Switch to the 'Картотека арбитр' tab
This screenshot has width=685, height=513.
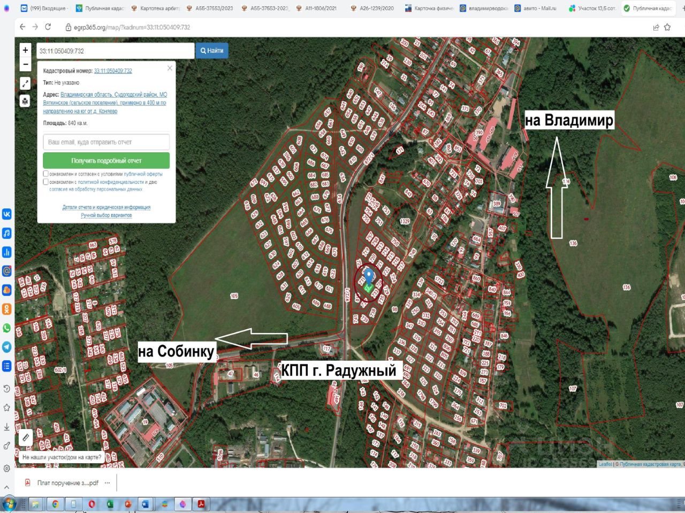point(156,8)
